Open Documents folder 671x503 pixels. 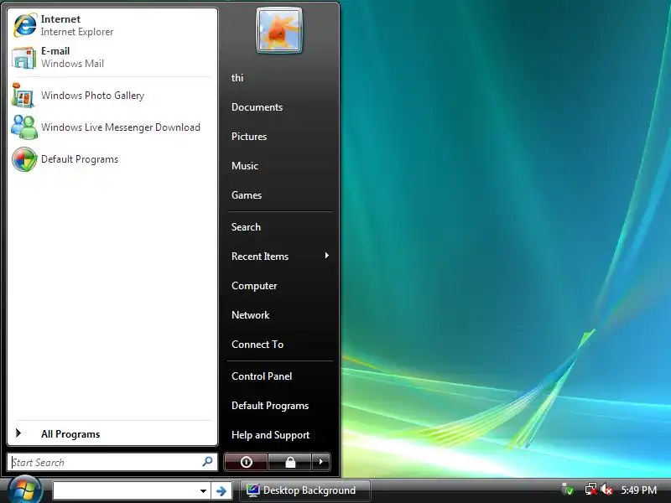257,107
